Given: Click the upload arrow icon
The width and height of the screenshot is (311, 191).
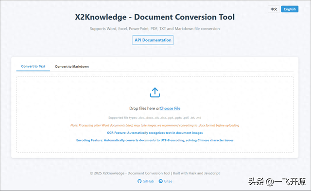Looking at the screenshot, I should [155, 92].
